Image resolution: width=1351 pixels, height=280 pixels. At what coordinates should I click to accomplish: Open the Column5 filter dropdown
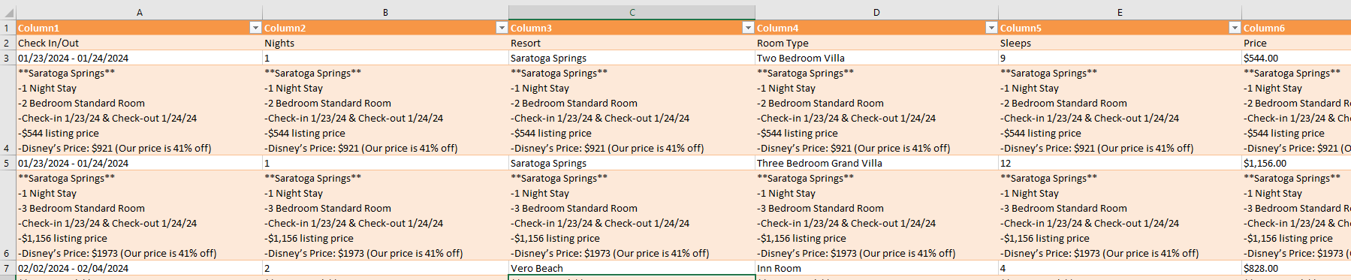click(1235, 28)
